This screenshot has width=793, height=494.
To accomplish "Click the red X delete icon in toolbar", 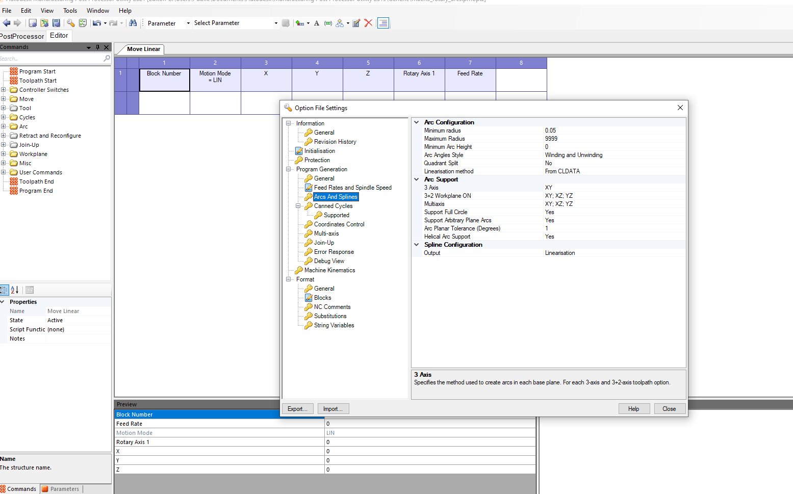I will (368, 23).
